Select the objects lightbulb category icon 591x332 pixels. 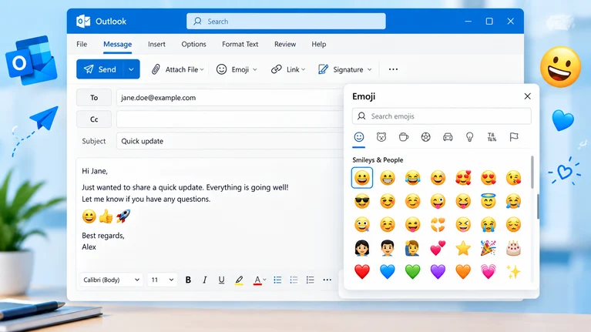pyautogui.click(x=469, y=137)
